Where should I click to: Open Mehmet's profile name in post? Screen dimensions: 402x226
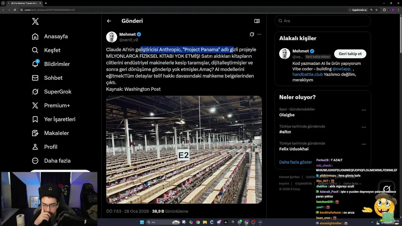(x=128, y=34)
